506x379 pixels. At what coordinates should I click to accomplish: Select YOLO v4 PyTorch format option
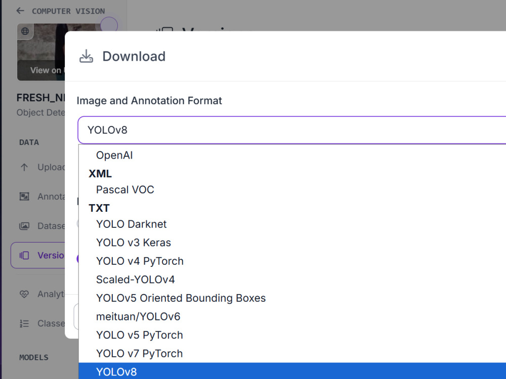pyautogui.click(x=292, y=261)
